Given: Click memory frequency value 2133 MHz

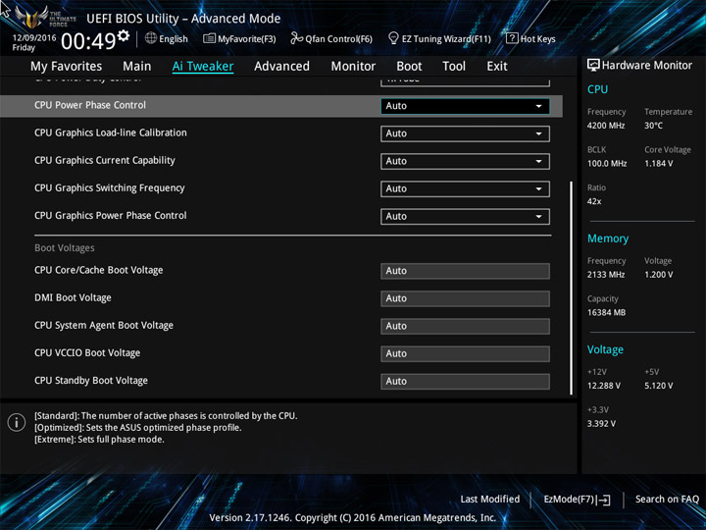Looking at the screenshot, I should [x=606, y=275].
